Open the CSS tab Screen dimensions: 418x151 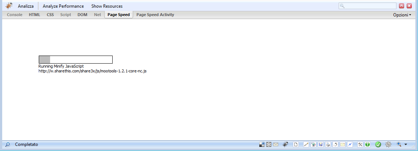[50, 15]
